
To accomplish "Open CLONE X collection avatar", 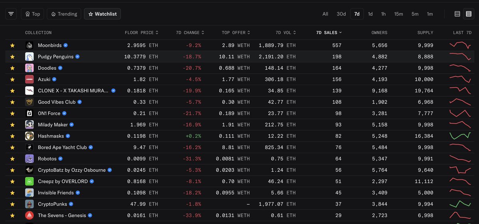I will point(29,91).
